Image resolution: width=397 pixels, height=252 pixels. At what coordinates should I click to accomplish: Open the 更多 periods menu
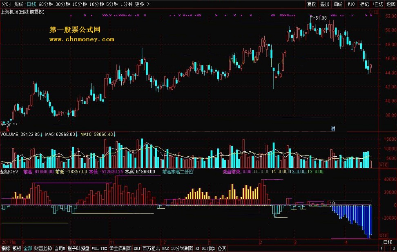pos(140,4)
